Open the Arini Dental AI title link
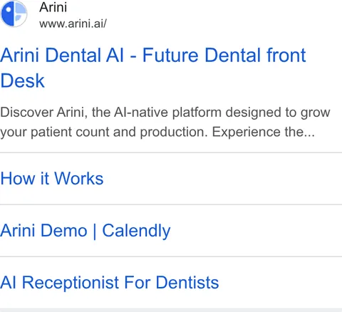 click(x=153, y=68)
